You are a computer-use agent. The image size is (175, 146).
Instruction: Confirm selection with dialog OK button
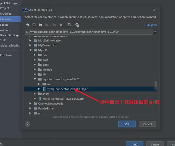coord(127,124)
